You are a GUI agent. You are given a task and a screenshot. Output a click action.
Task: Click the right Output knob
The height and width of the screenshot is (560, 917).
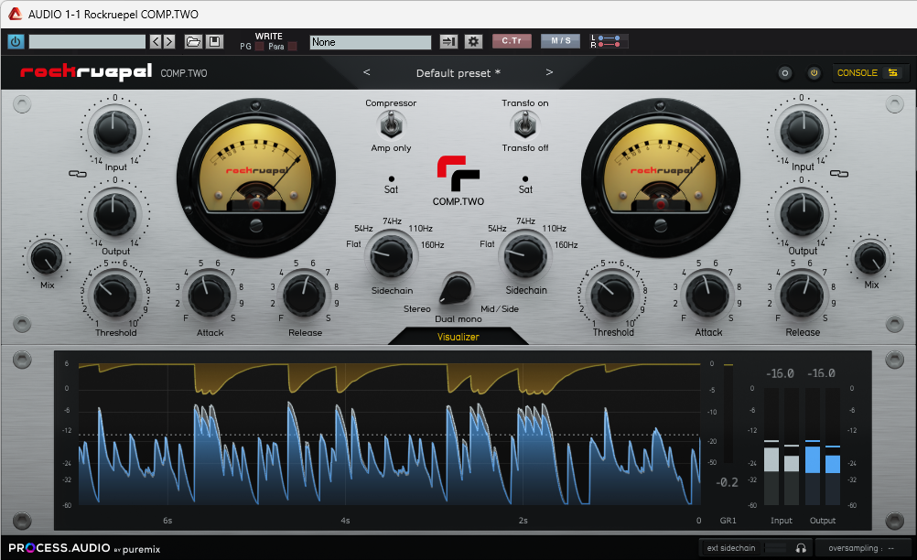coord(803,214)
